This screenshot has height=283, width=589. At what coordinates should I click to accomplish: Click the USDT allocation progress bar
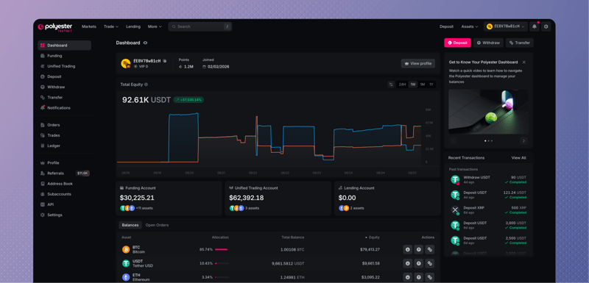tap(222, 263)
